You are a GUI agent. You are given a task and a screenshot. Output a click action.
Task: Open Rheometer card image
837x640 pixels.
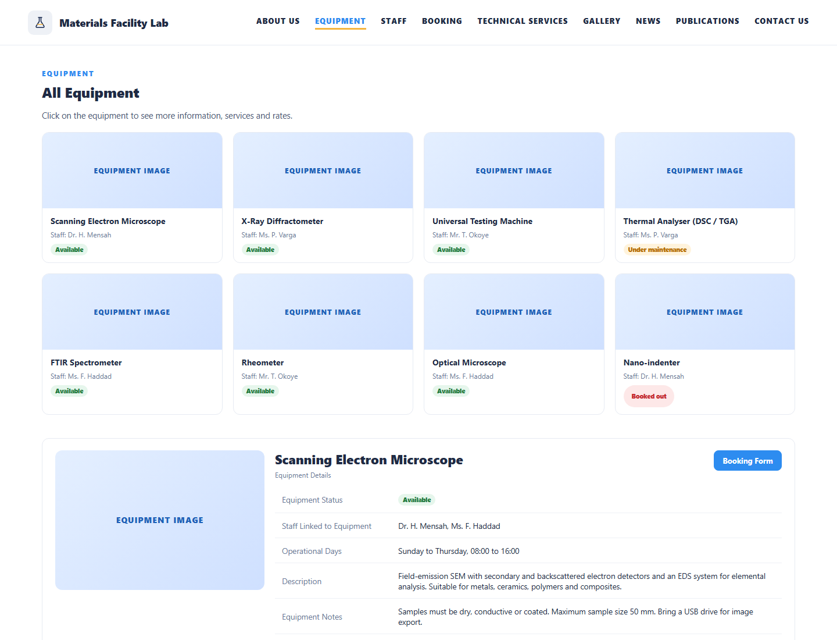(x=323, y=312)
